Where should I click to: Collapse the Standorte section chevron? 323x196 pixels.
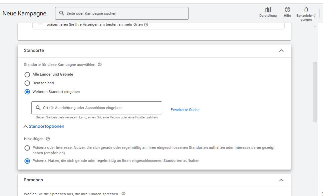pos(281,51)
